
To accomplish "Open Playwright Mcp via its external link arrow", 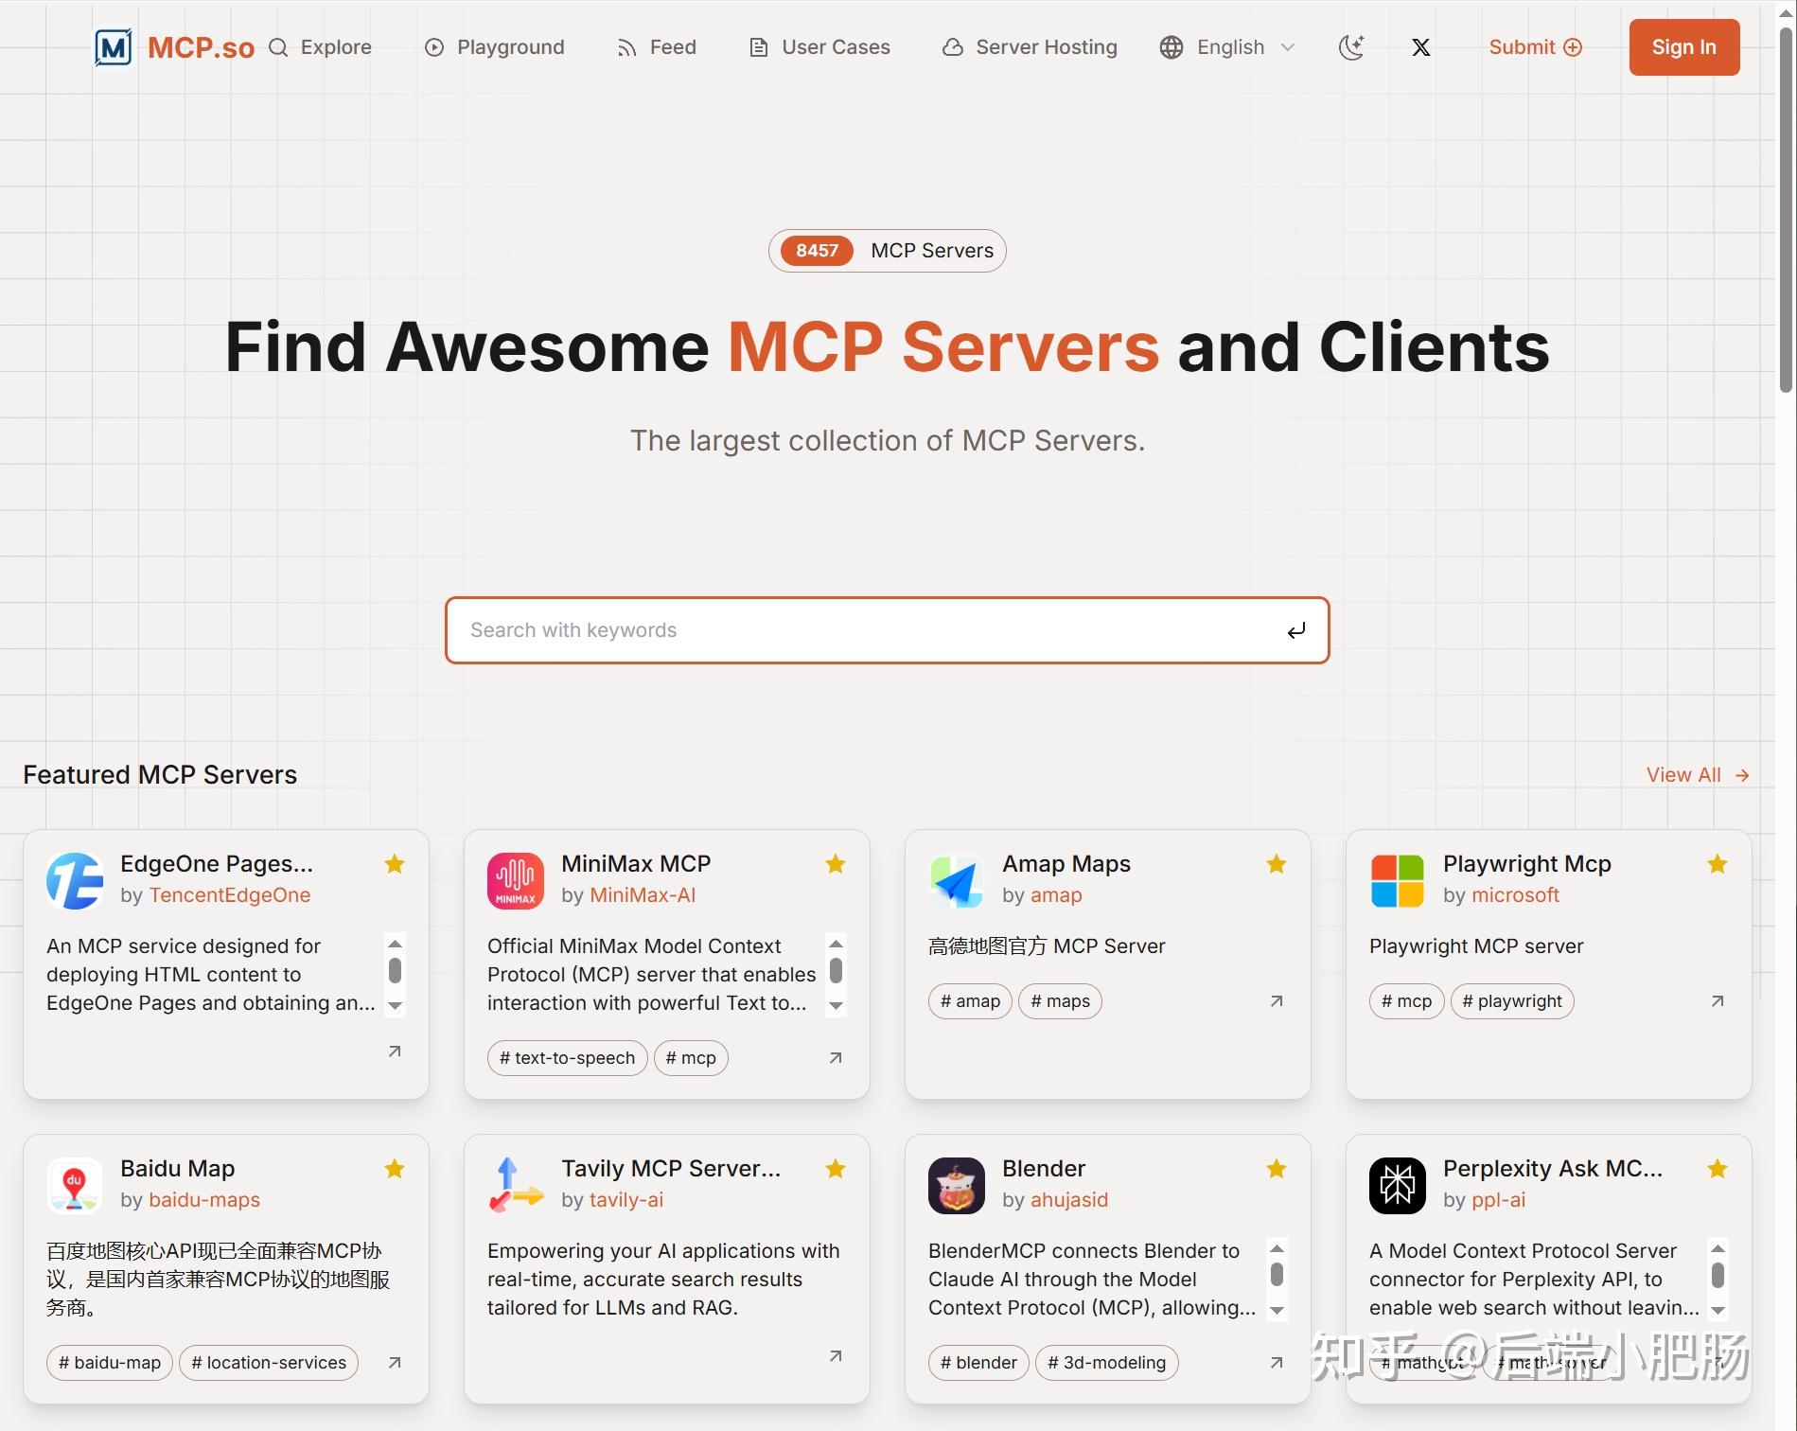I will 1717,1000.
